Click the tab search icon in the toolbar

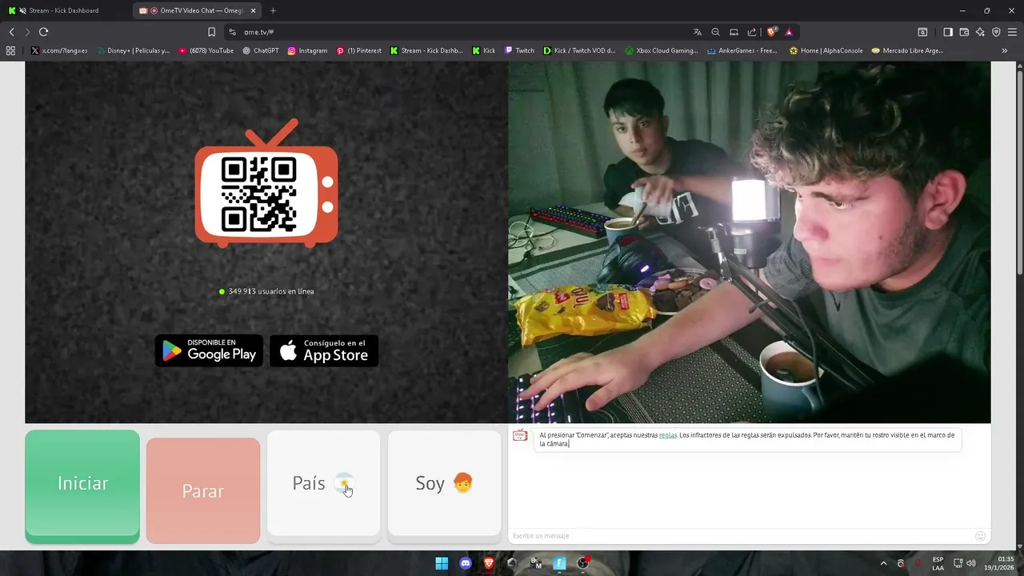(x=922, y=32)
